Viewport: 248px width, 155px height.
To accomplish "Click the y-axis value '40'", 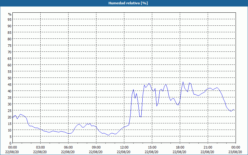I will [10, 91].
